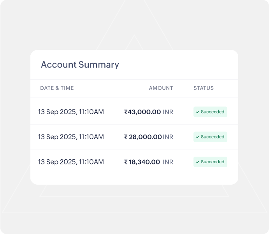Click the rupee symbol before 18,340.00

pyautogui.click(x=126, y=162)
